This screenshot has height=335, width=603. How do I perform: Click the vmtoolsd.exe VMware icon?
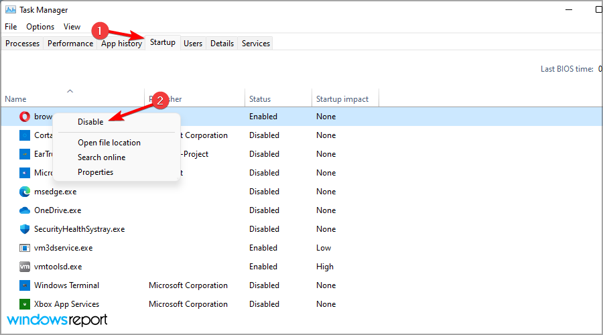pos(25,267)
